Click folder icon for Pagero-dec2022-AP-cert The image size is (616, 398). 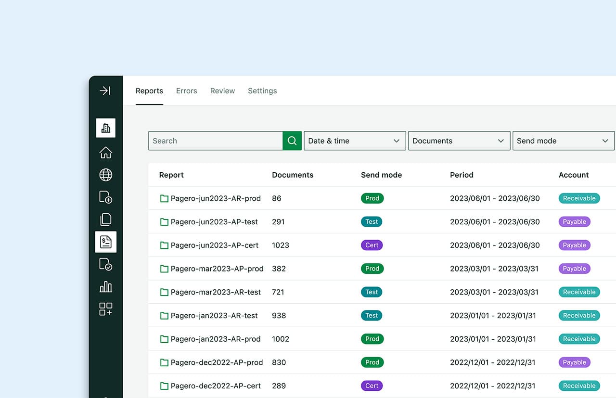pyautogui.click(x=164, y=386)
